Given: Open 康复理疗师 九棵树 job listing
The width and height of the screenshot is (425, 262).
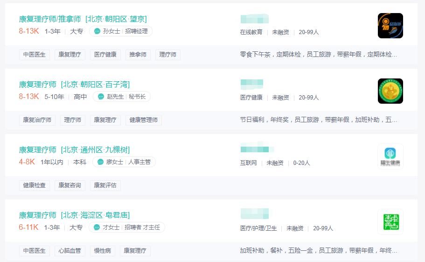Looking at the screenshot, I should pos(74,150).
